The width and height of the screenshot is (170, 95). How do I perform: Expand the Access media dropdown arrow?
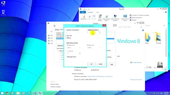102,20
